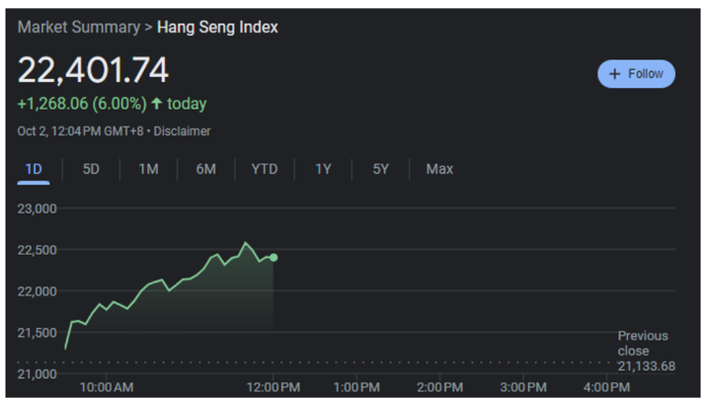Image resolution: width=709 pixels, height=406 pixels.
Task: Follow the Hang Seng Index
Action: click(636, 74)
